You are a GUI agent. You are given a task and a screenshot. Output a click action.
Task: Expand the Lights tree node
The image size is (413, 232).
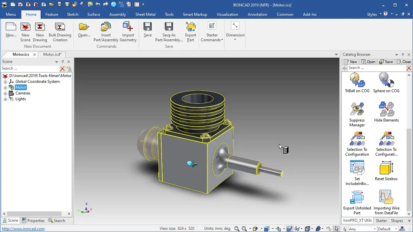[x=5, y=99]
